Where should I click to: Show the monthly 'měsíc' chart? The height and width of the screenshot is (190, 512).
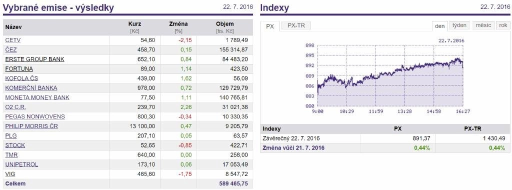click(x=483, y=25)
